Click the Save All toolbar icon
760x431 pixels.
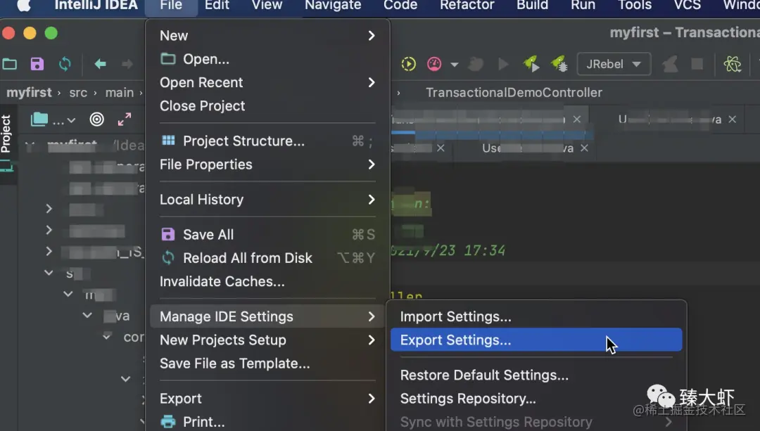tap(37, 64)
